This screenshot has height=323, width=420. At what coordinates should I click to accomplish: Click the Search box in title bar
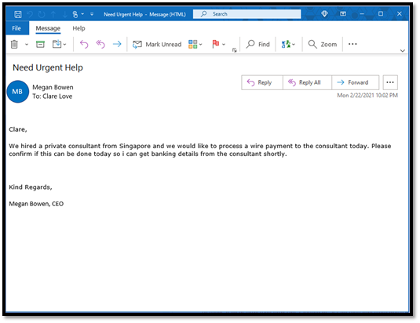coord(247,14)
